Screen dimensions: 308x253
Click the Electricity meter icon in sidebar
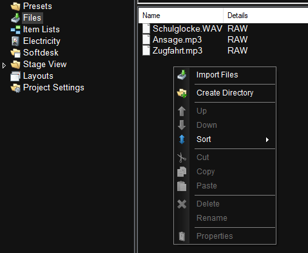(15, 41)
